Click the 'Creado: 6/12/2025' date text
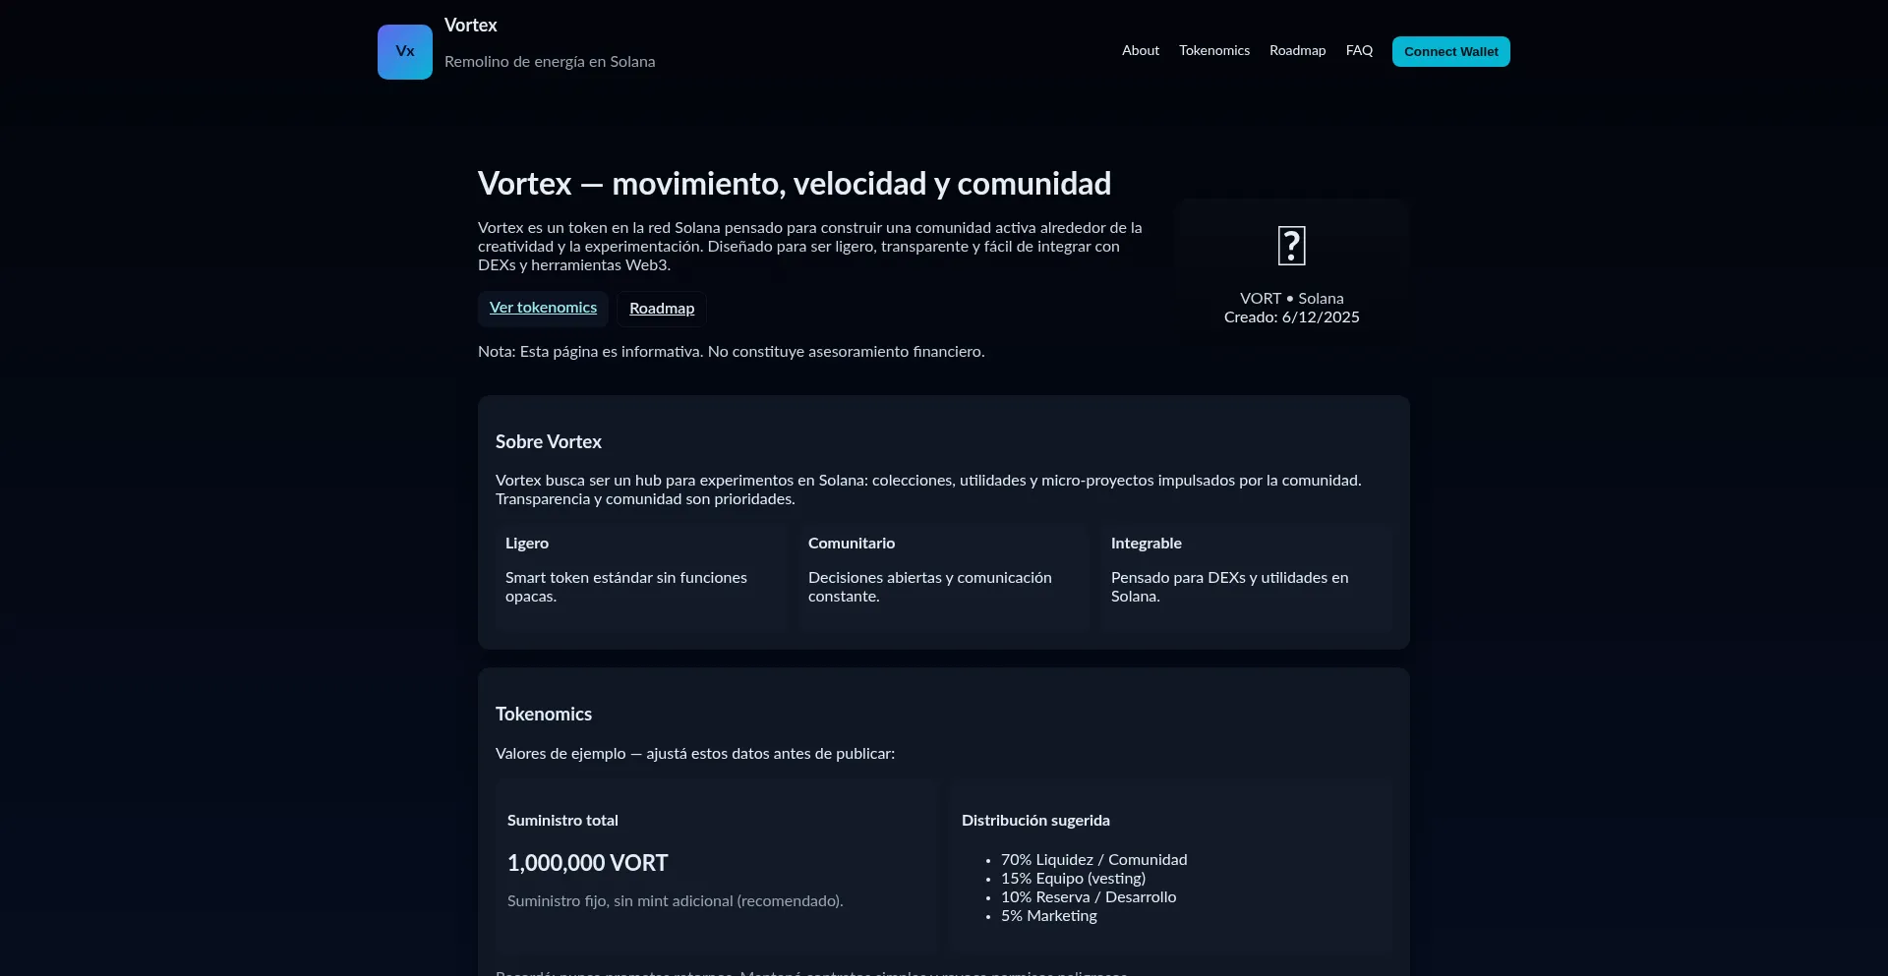 tap(1292, 316)
